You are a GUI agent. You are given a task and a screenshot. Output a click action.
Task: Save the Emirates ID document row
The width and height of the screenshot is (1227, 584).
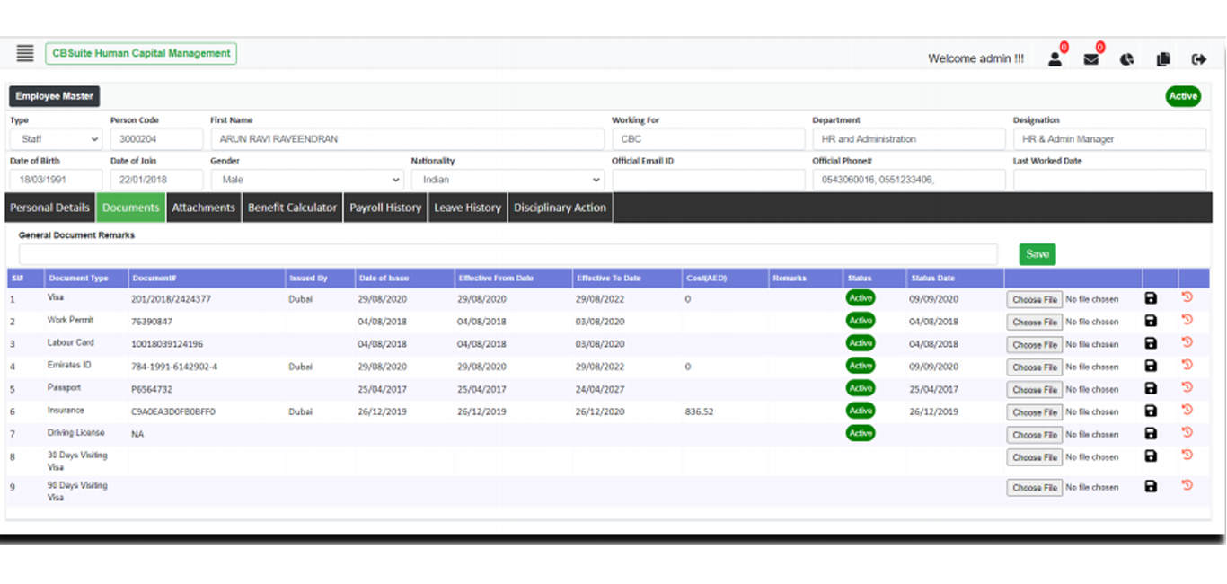[1151, 366]
